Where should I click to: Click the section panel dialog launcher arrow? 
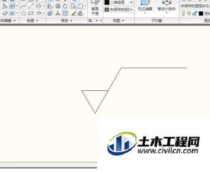(101, 21)
